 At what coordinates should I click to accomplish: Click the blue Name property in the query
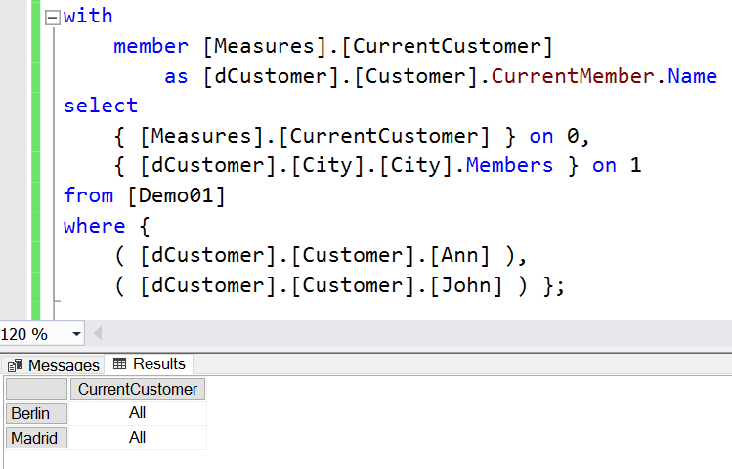click(692, 76)
